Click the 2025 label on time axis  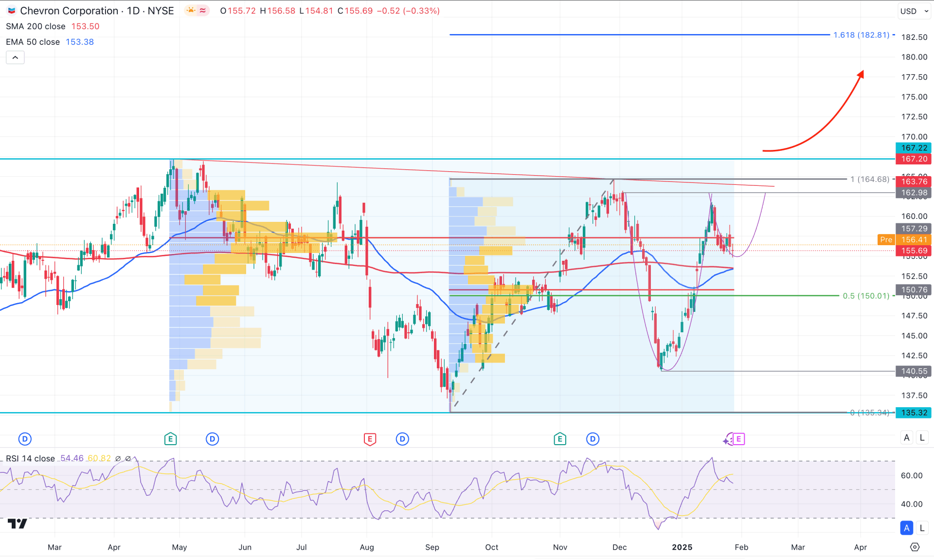point(682,547)
